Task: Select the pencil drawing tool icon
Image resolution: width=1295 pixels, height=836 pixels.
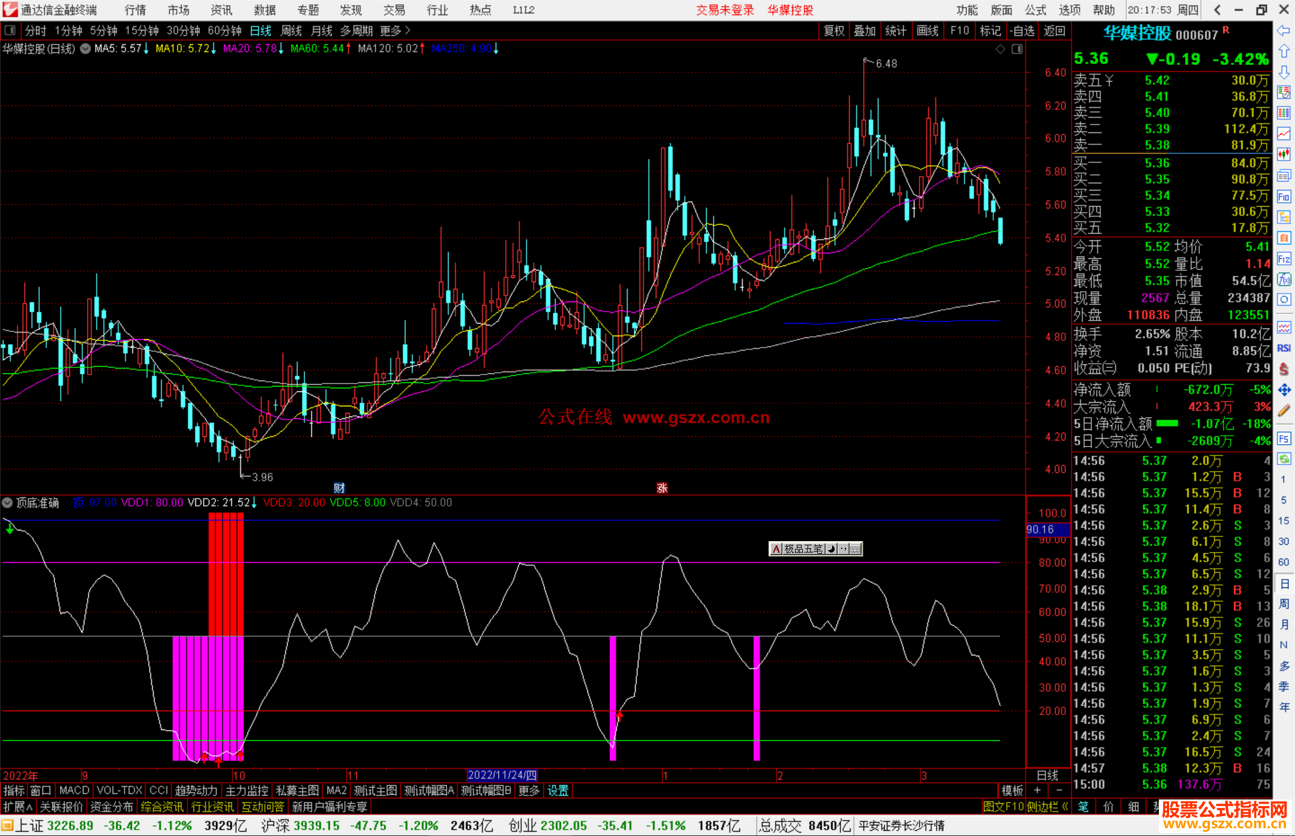Action: tap(1284, 411)
